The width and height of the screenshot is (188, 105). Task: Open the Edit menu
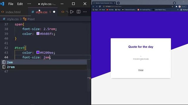coord(20,4)
